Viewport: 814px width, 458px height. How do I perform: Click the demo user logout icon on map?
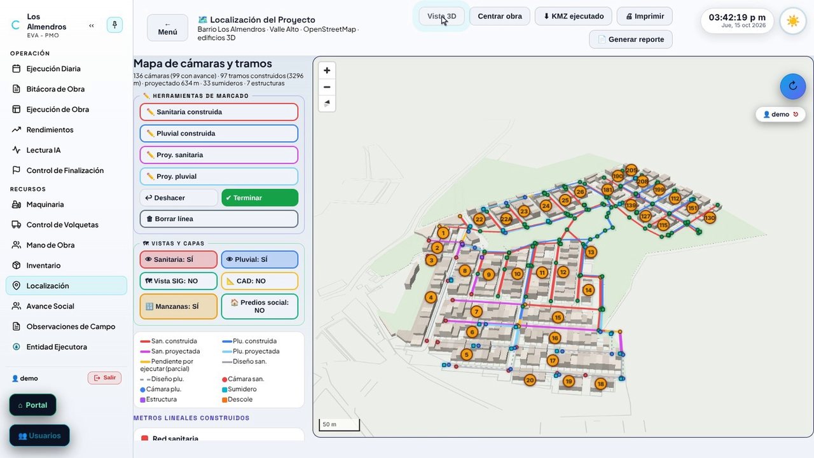pyautogui.click(x=796, y=114)
